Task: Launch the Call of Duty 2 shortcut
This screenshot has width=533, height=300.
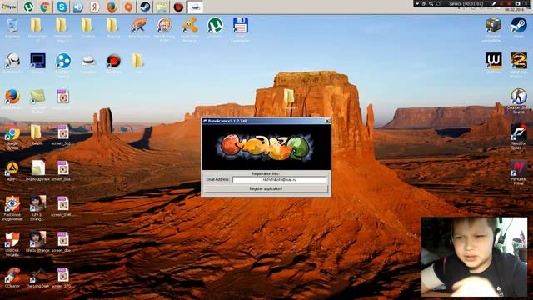Action: 519,65
